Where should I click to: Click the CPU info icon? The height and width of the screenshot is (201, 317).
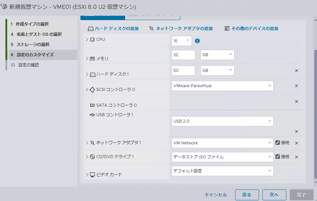coord(197,41)
